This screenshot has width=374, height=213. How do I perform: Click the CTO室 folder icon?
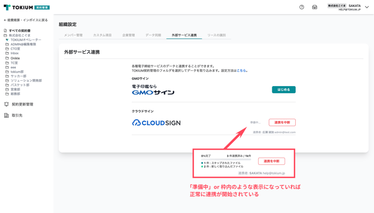pyautogui.click(x=7, y=49)
